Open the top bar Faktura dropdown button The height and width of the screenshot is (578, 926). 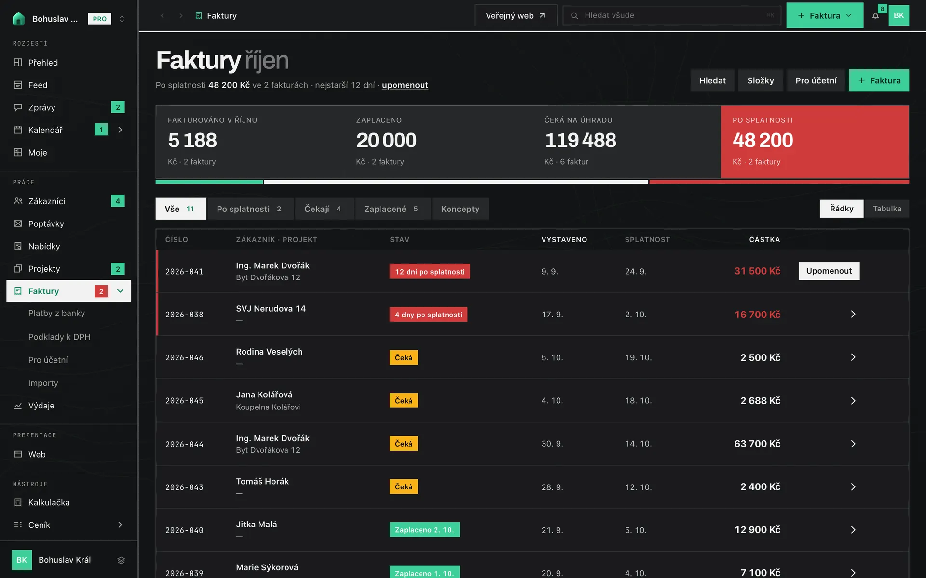tap(825, 15)
